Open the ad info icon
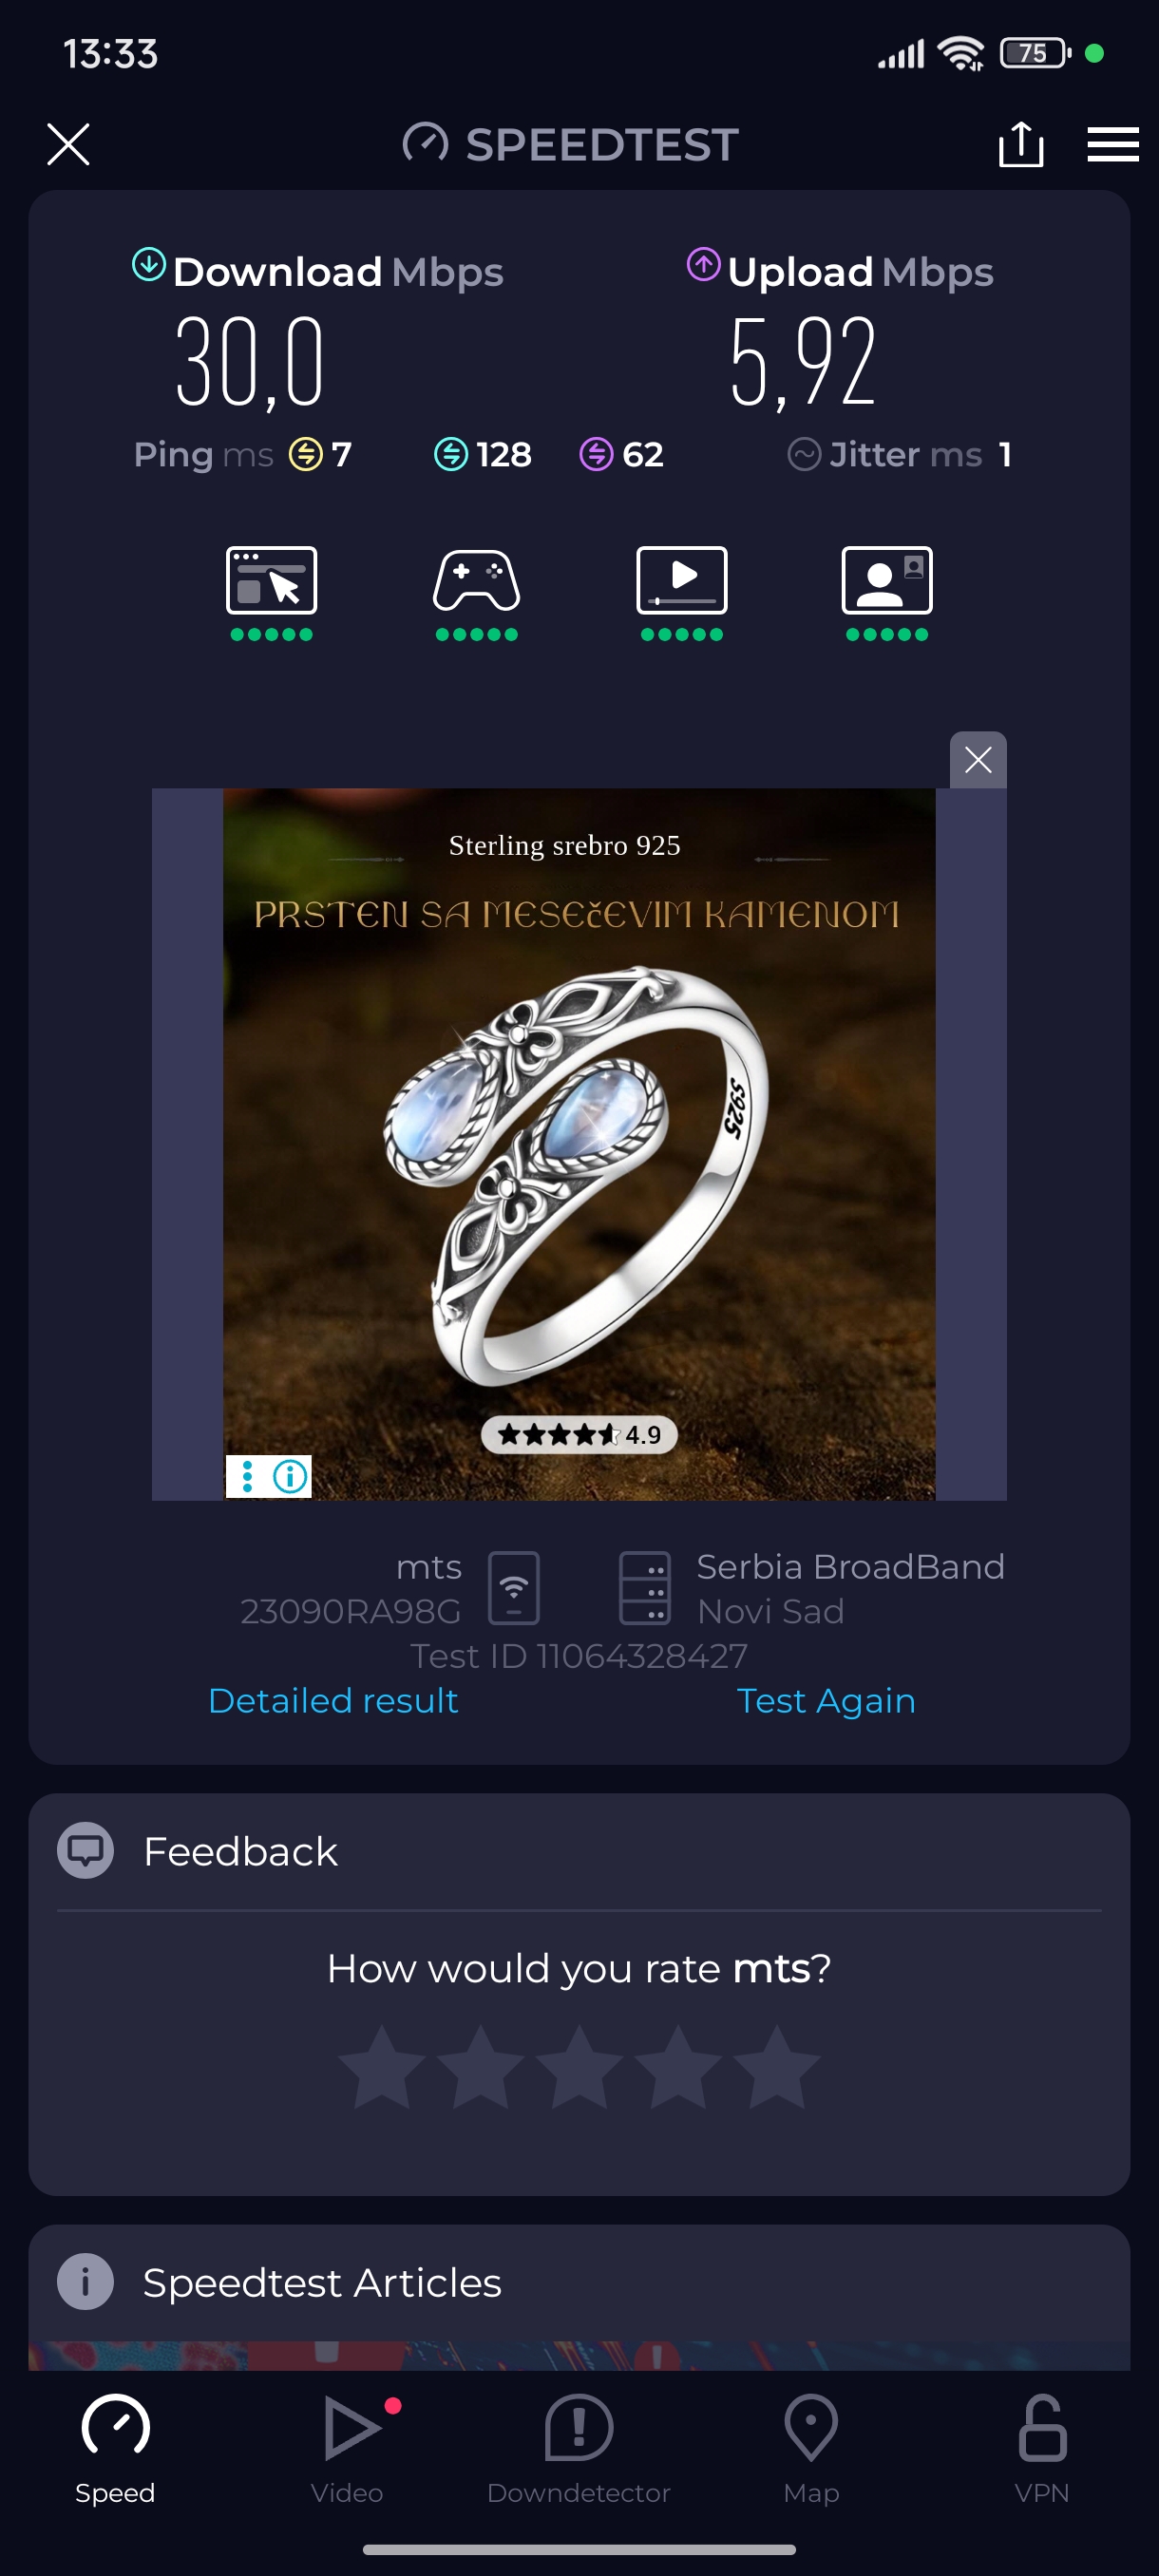The image size is (1159, 2576). 291,1476
